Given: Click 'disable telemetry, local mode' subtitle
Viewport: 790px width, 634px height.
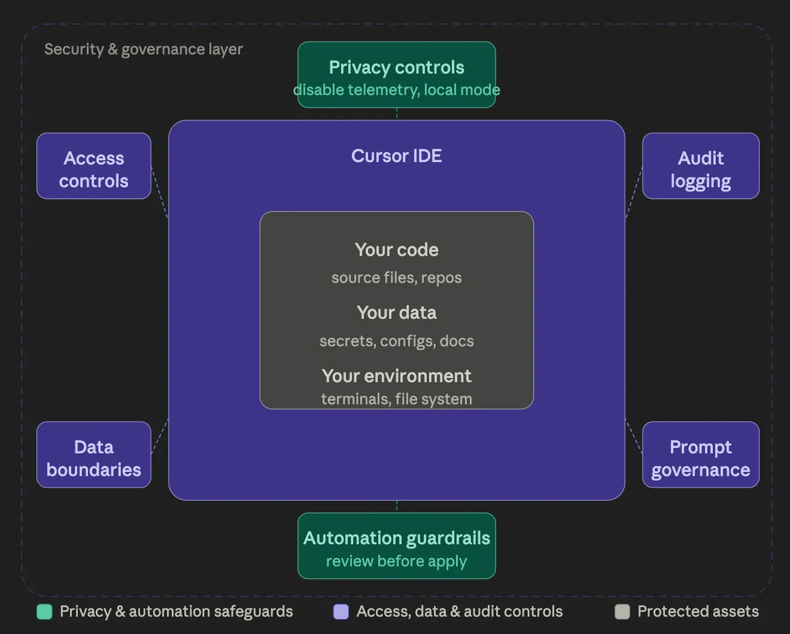Looking at the screenshot, I should [x=397, y=90].
